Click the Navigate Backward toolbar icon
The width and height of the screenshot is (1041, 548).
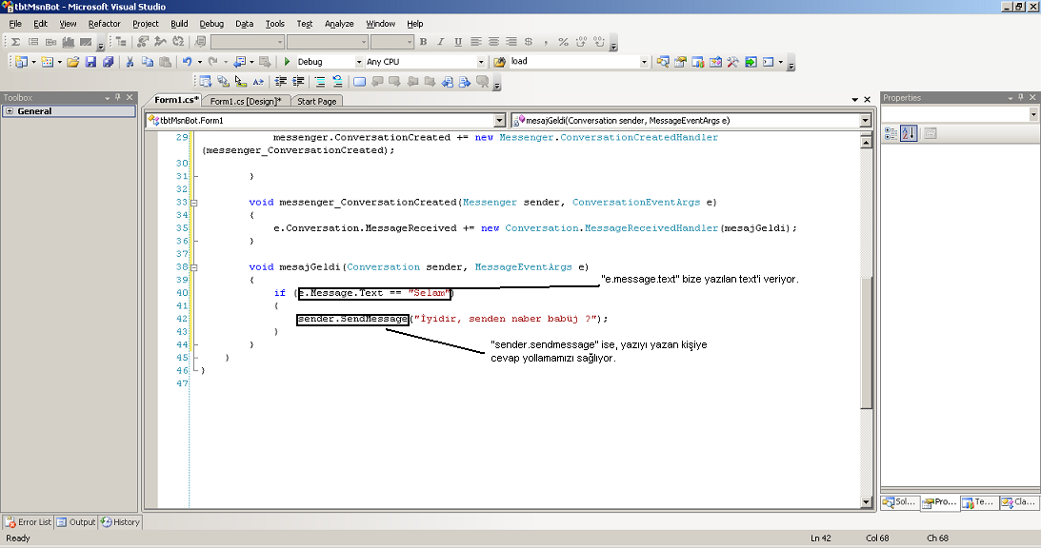240,62
